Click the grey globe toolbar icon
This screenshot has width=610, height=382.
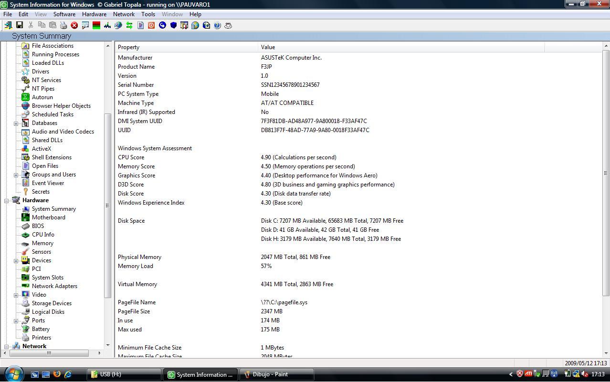point(118,25)
